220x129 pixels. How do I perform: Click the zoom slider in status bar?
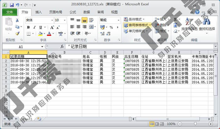point(195,124)
